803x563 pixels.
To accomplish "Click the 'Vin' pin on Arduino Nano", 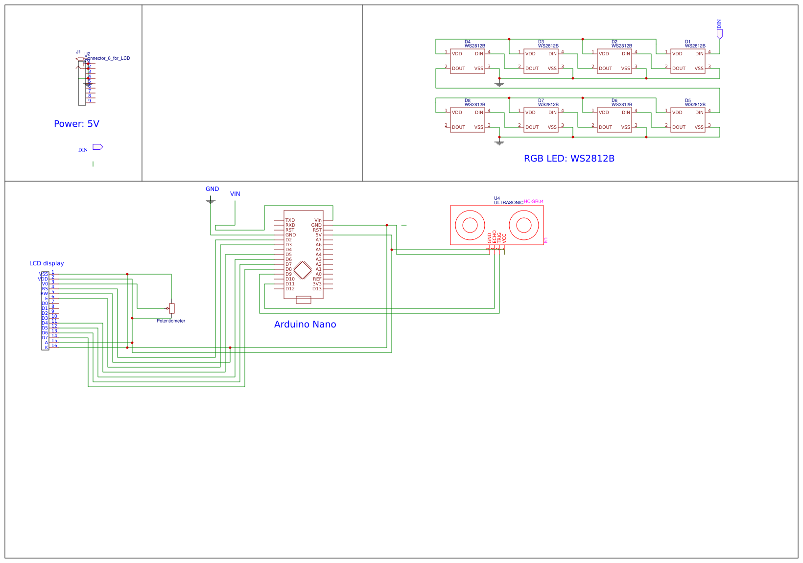I will pos(318,220).
